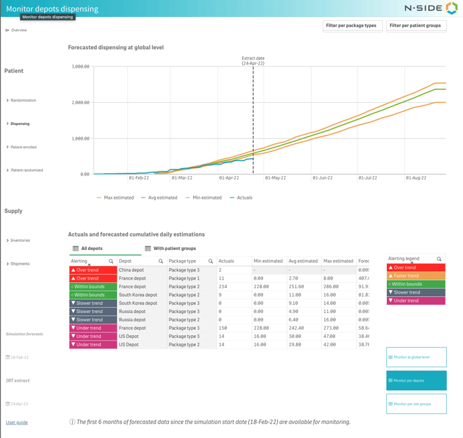Click the Overview icon in the sidebar

point(7,30)
